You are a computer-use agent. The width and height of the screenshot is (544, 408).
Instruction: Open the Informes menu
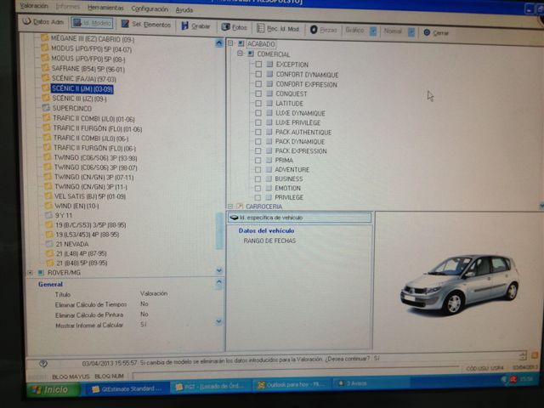68,7
